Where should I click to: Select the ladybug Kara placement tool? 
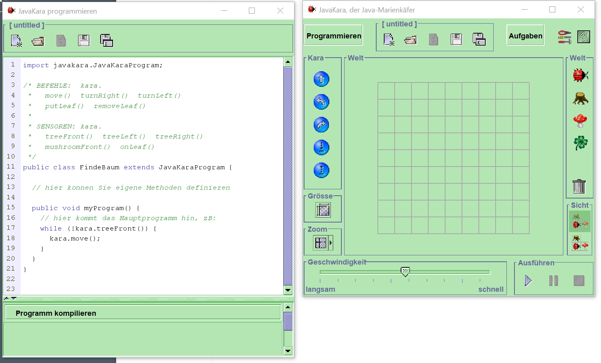point(580,75)
